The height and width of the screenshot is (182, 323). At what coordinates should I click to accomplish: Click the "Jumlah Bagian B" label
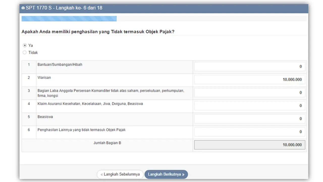(x=107, y=143)
